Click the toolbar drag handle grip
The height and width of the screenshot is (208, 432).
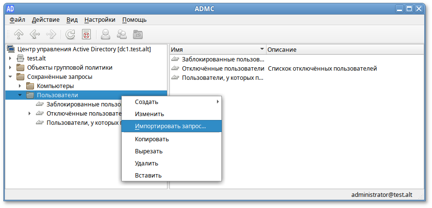[x=9, y=34]
